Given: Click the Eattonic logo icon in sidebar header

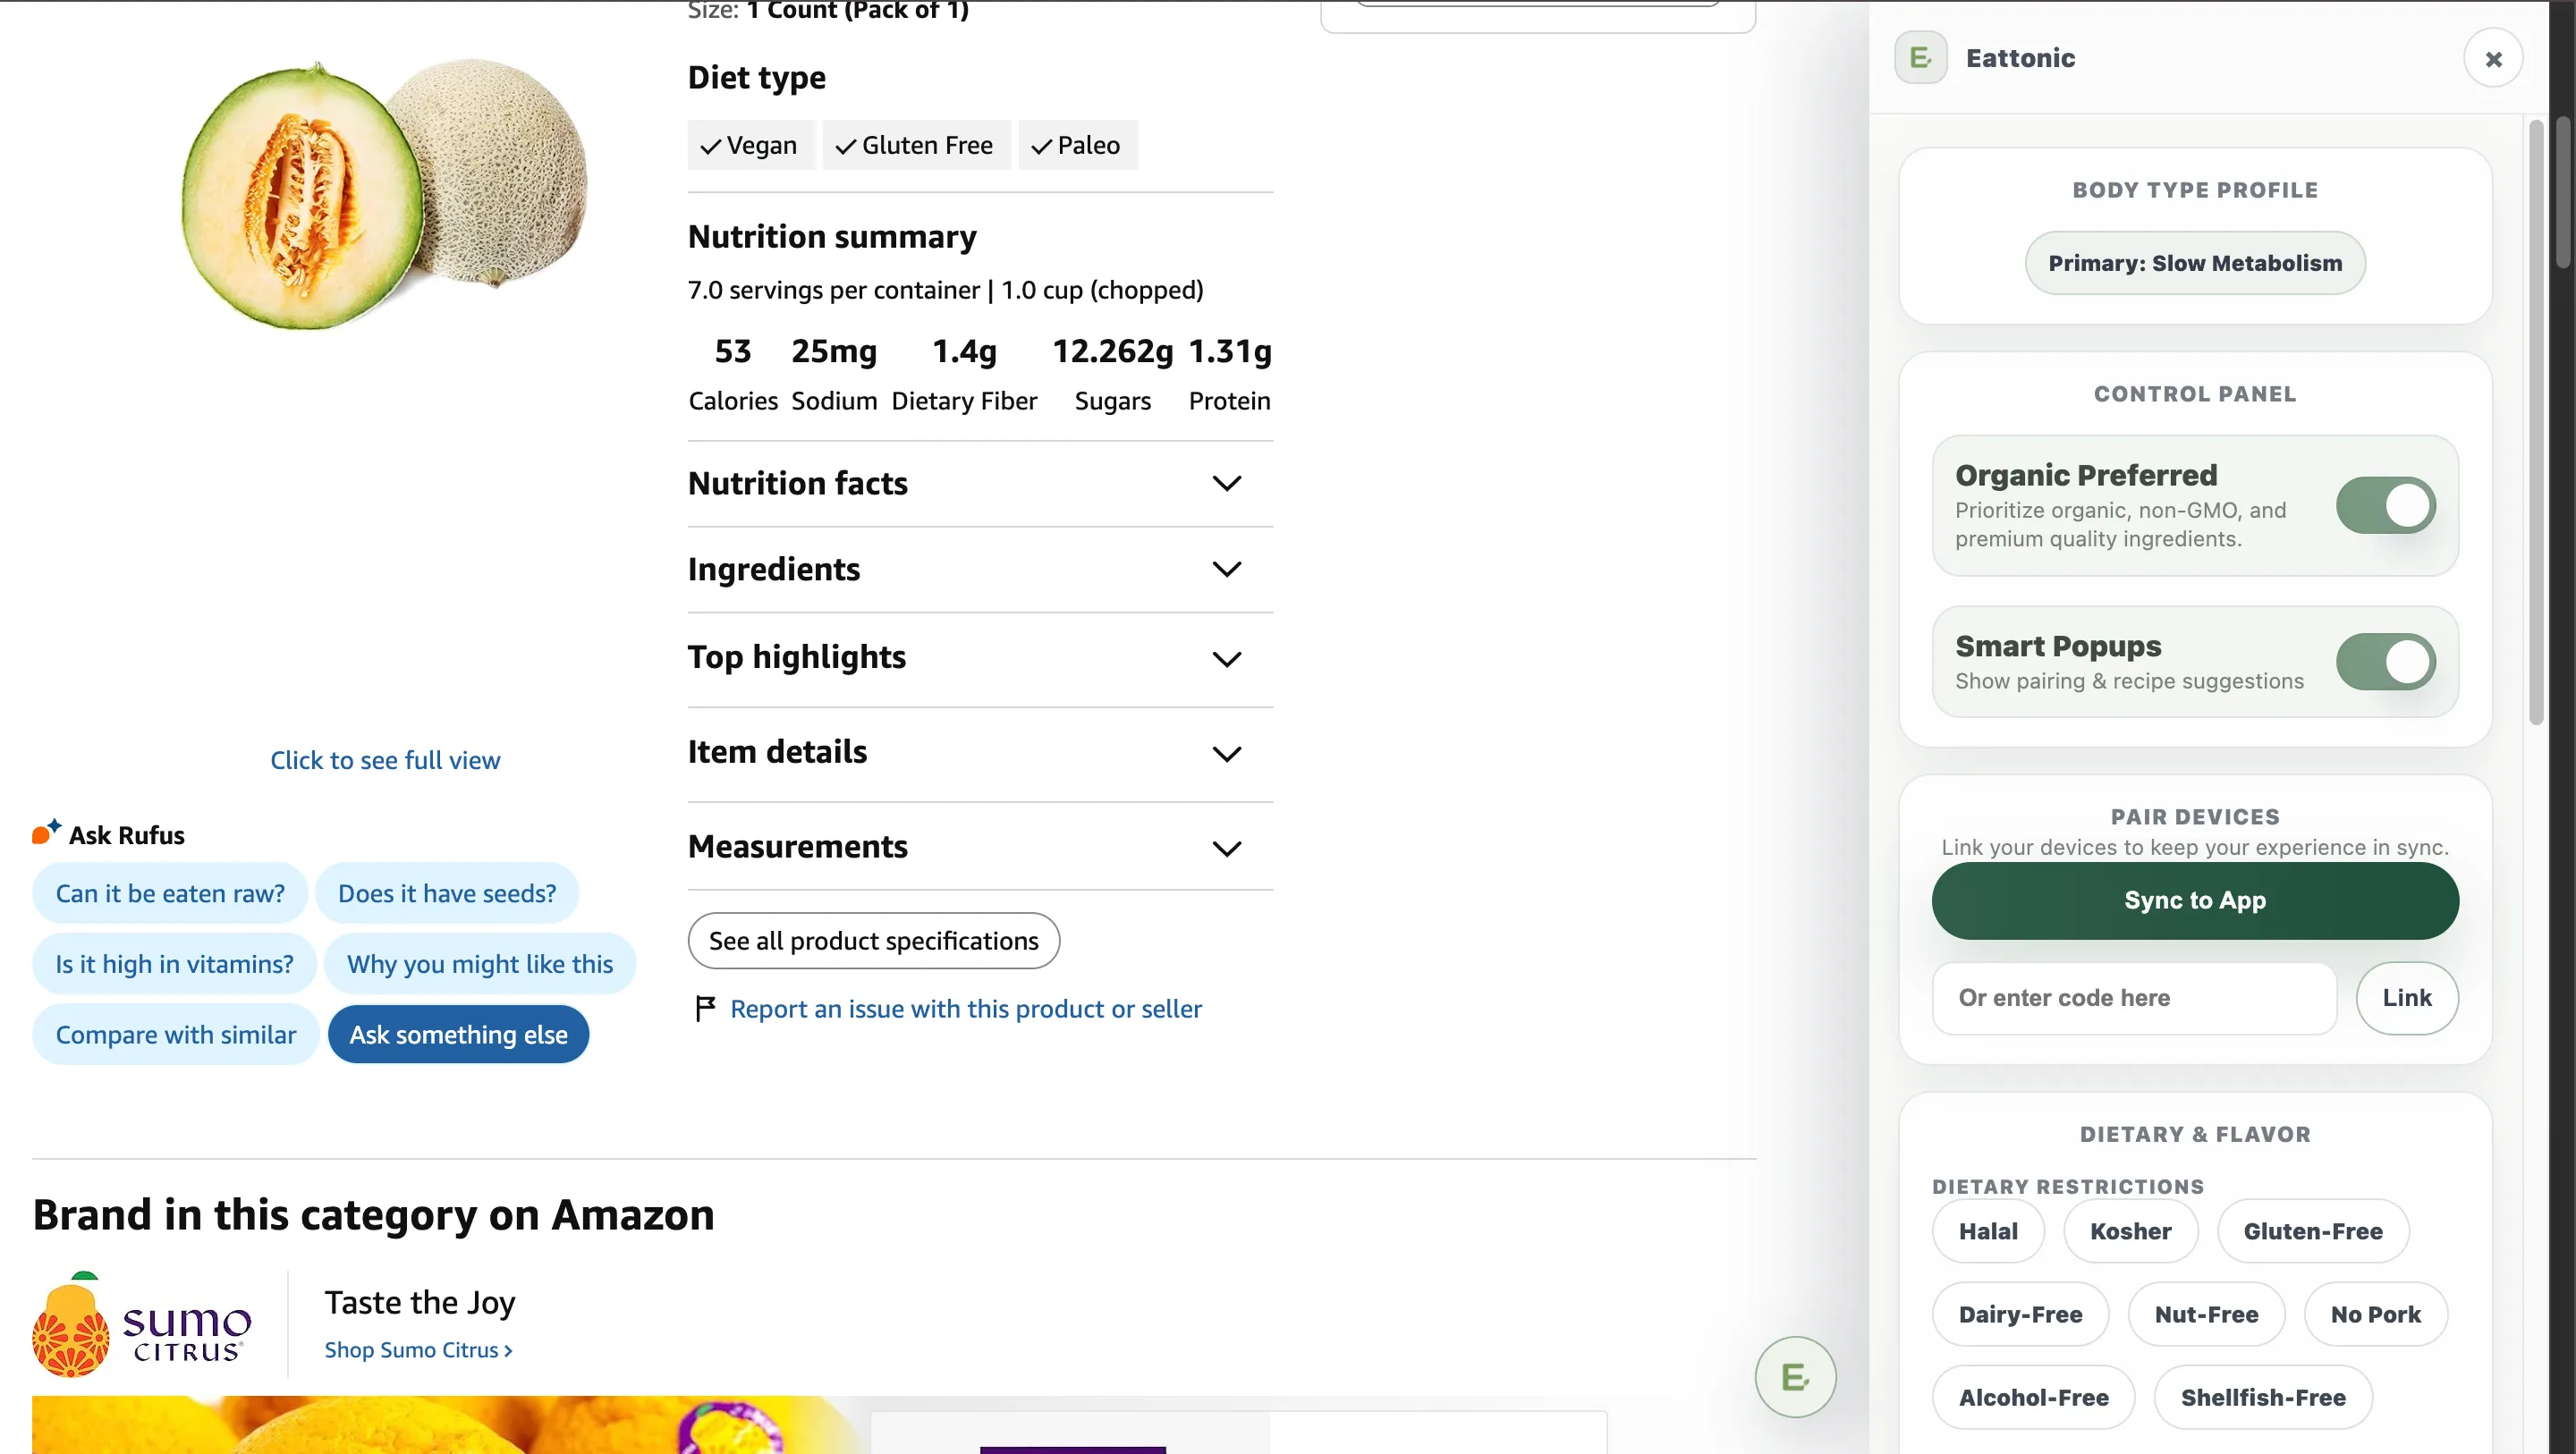Looking at the screenshot, I should (x=1919, y=57).
